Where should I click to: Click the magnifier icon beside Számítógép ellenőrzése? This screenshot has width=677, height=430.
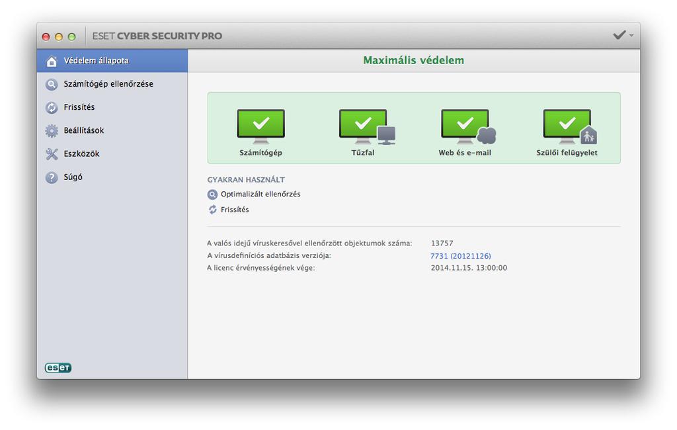pyautogui.click(x=52, y=84)
